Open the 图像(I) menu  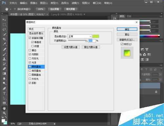point(34,3)
